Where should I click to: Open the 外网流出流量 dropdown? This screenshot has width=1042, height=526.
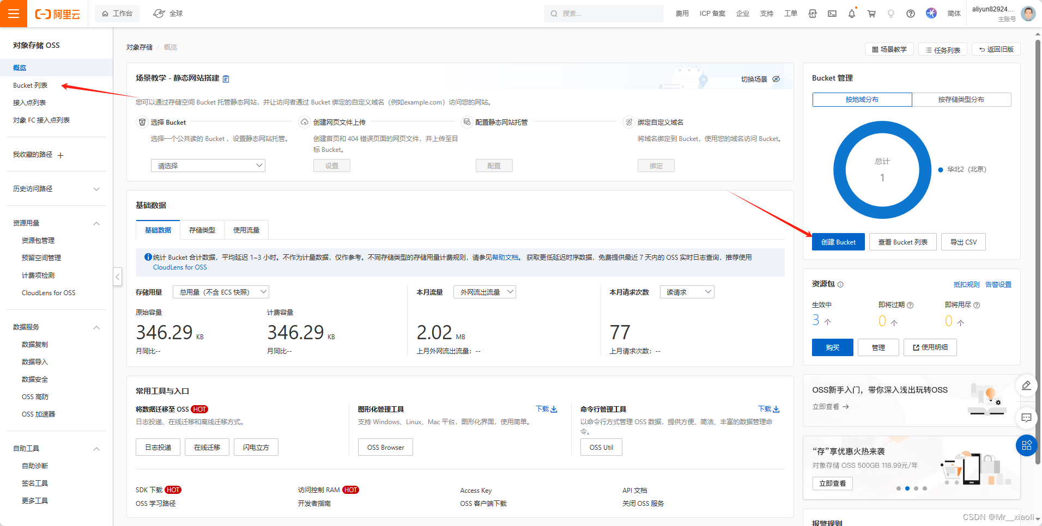[x=484, y=292]
